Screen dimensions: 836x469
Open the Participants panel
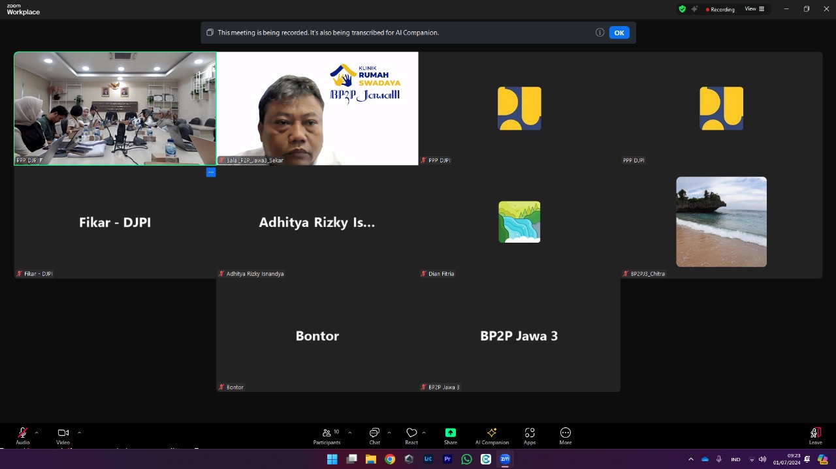pyautogui.click(x=327, y=435)
